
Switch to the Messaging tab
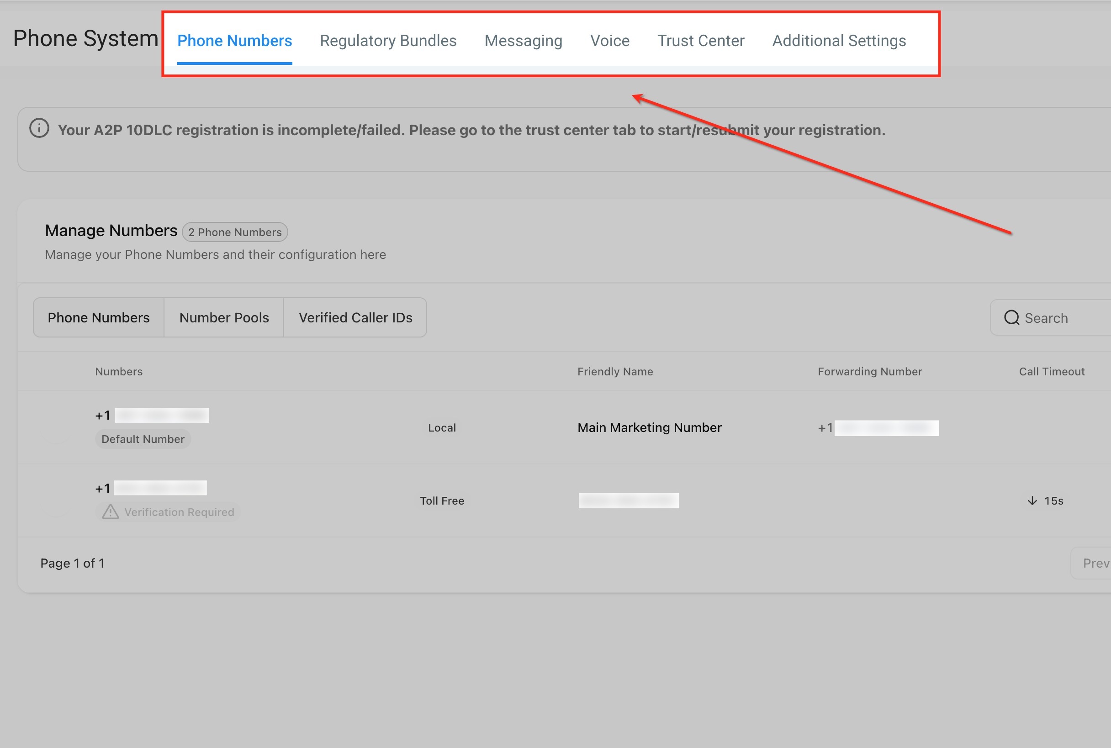click(x=523, y=41)
